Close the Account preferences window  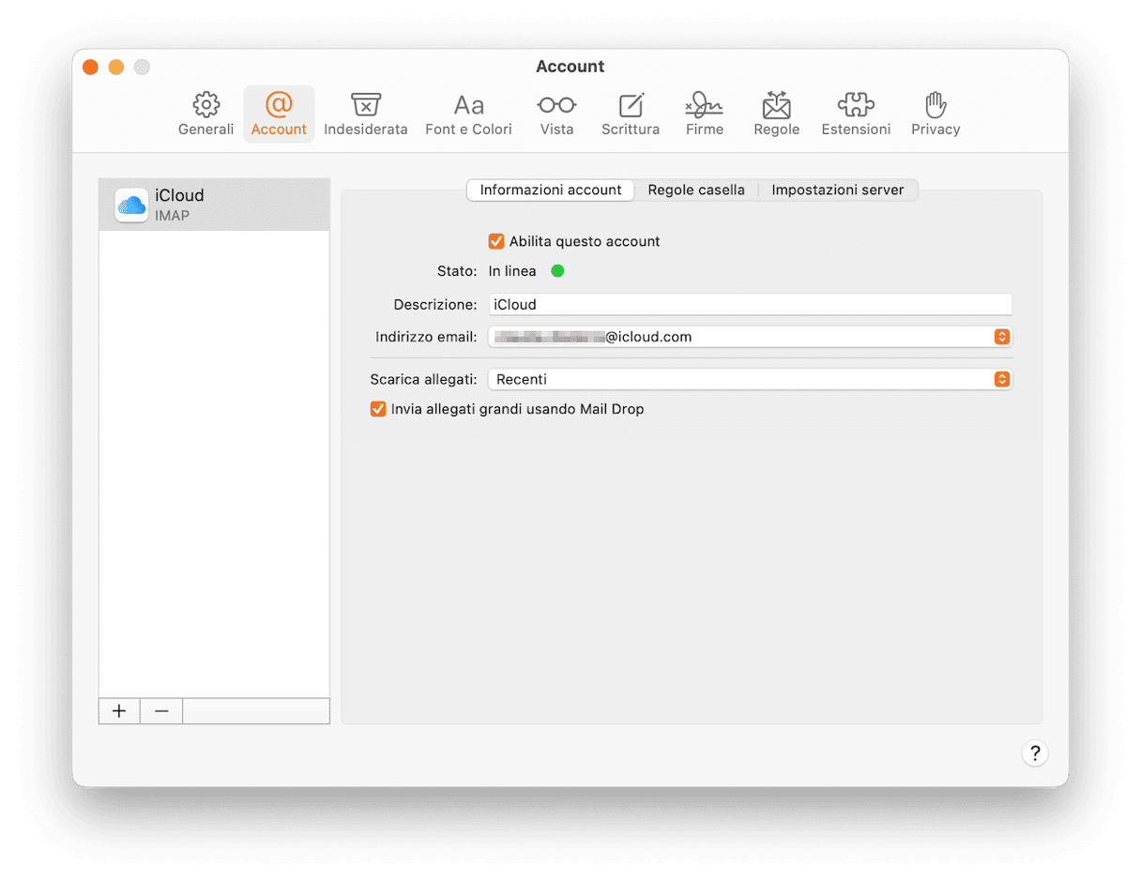pos(90,67)
